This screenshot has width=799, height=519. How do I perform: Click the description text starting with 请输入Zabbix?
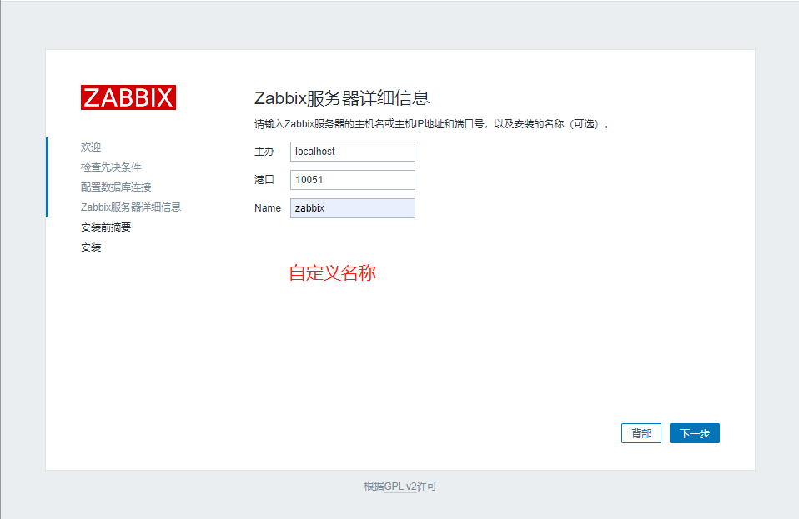[x=431, y=124]
